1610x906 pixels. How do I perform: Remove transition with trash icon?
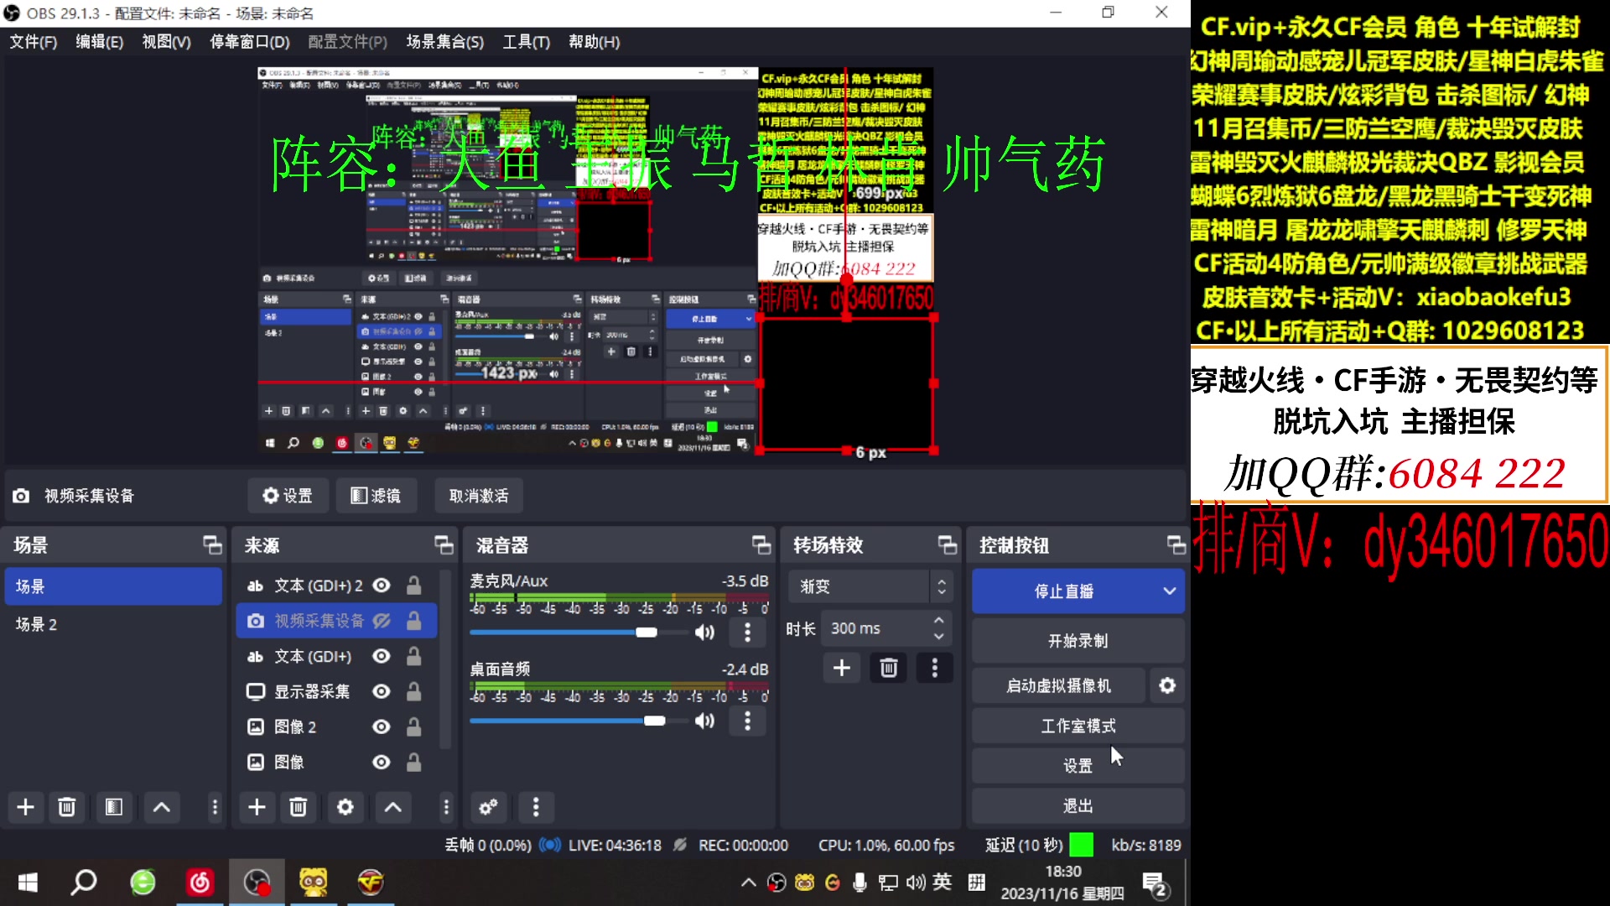[889, 668]
